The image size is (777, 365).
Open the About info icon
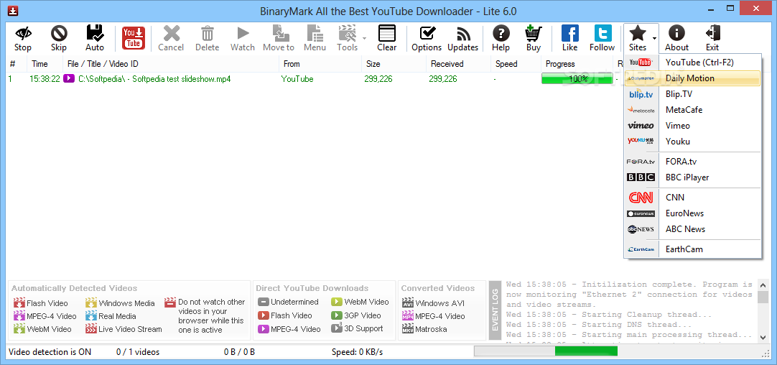tap(676, 34)
